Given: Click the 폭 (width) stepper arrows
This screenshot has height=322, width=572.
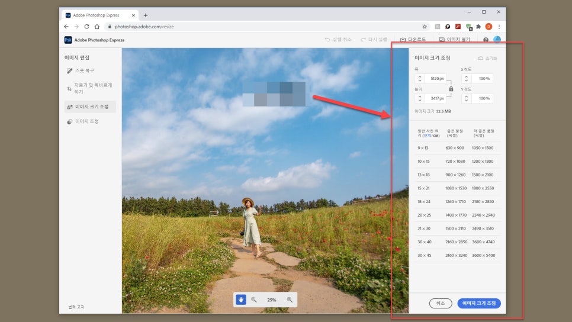Looking at the screenshot, I should click(420, 79).
